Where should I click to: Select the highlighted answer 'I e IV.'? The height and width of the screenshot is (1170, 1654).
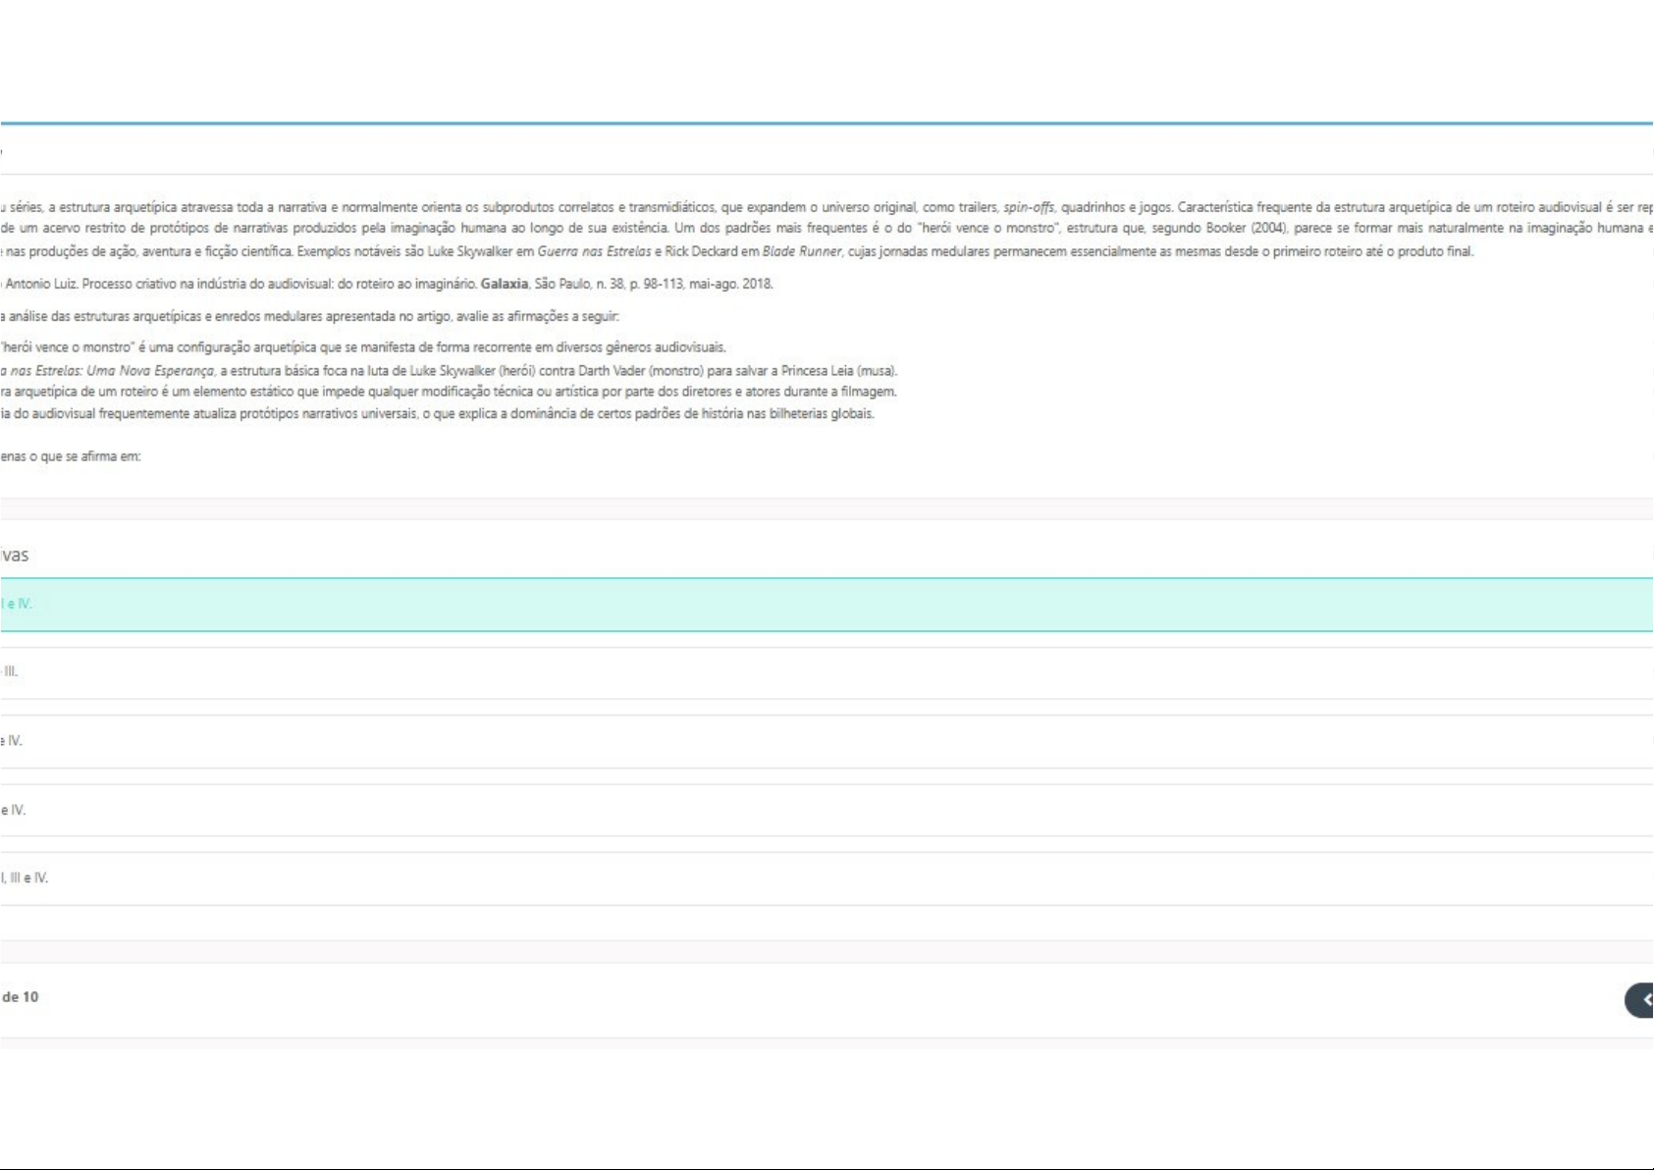(18, 604)
